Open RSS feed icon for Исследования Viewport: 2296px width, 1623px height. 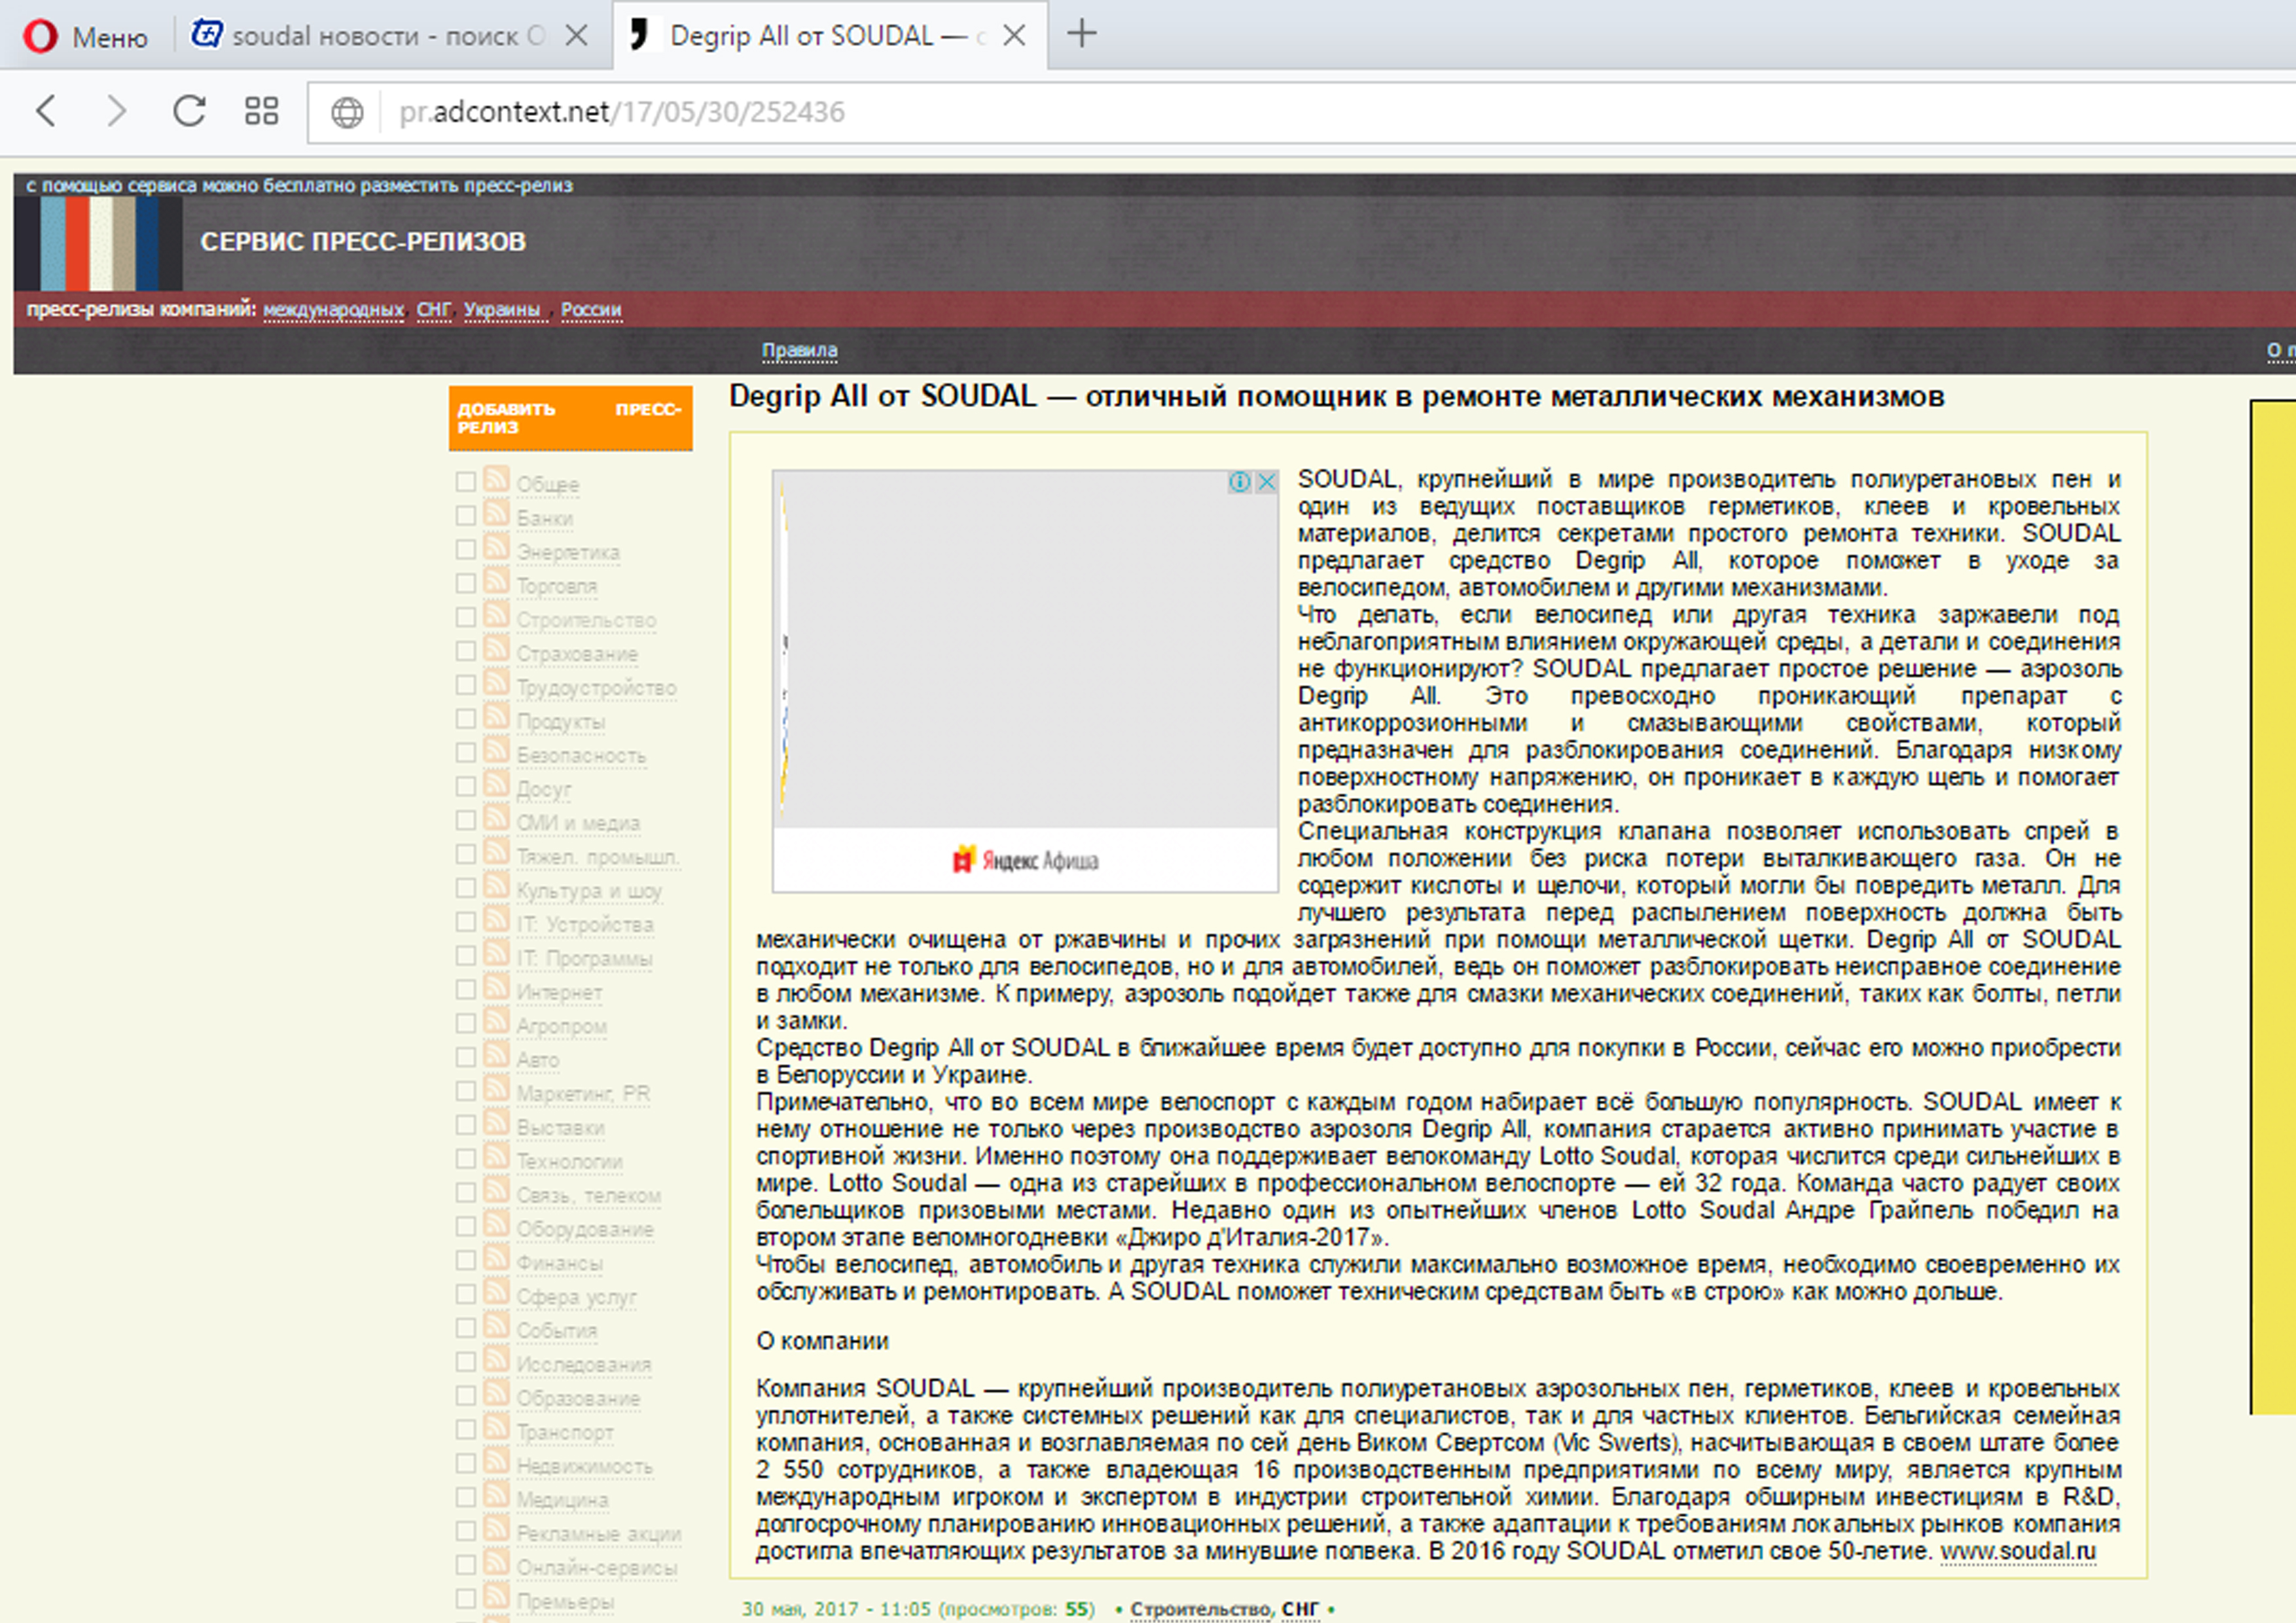click(496, 1360)
